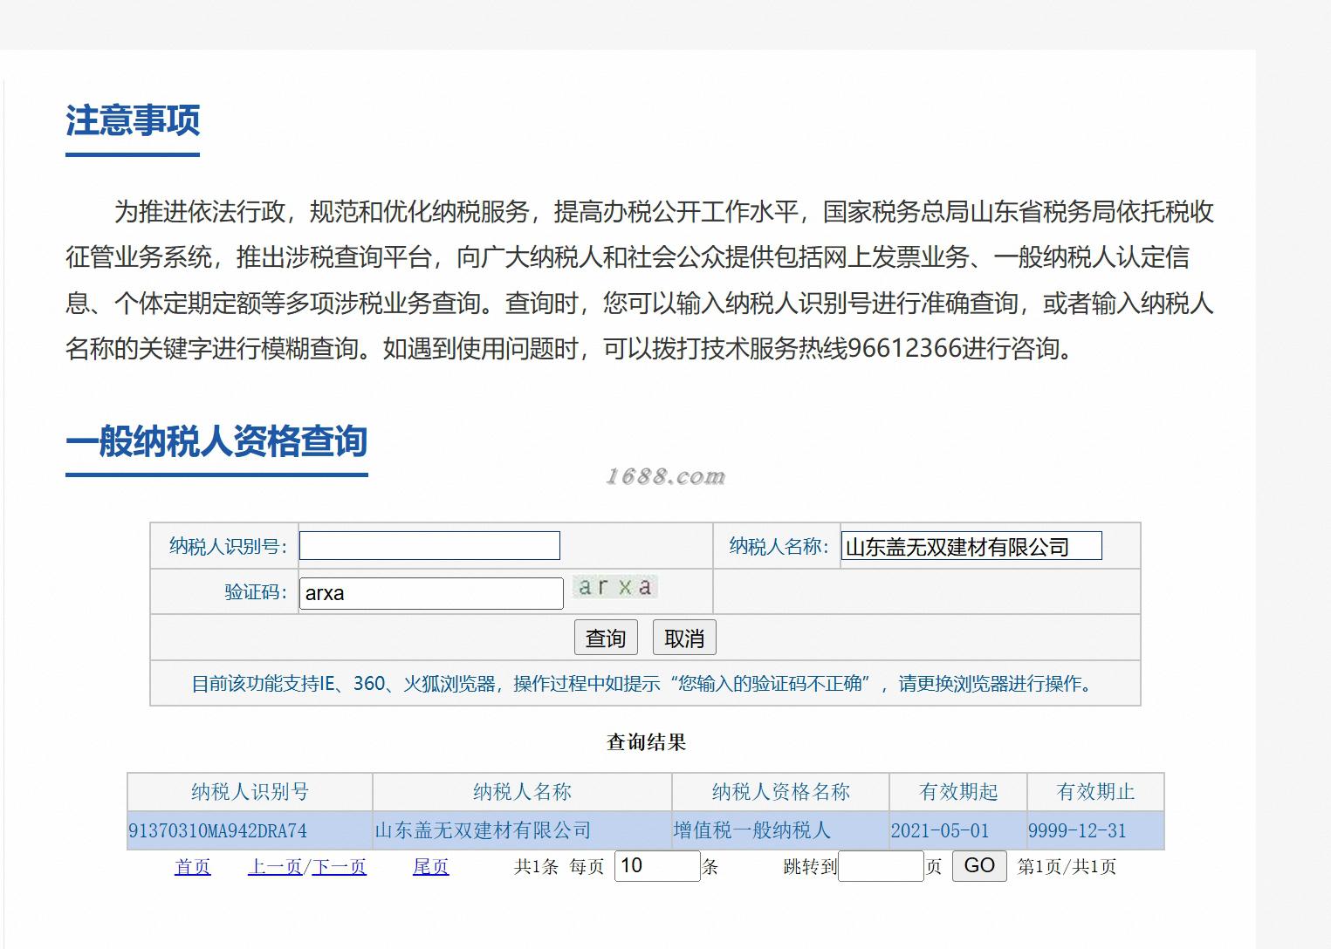This screenshot has height=949, width=1331.
Task: Open the 下一页 link
Action: click(x=340, y=867)
